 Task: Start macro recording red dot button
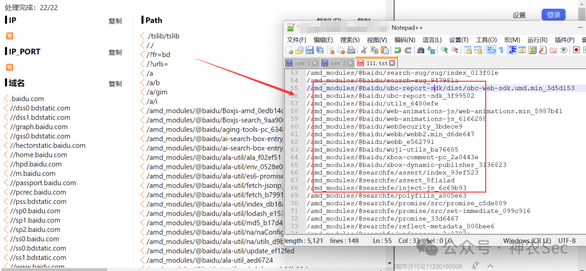click(576, 50)
